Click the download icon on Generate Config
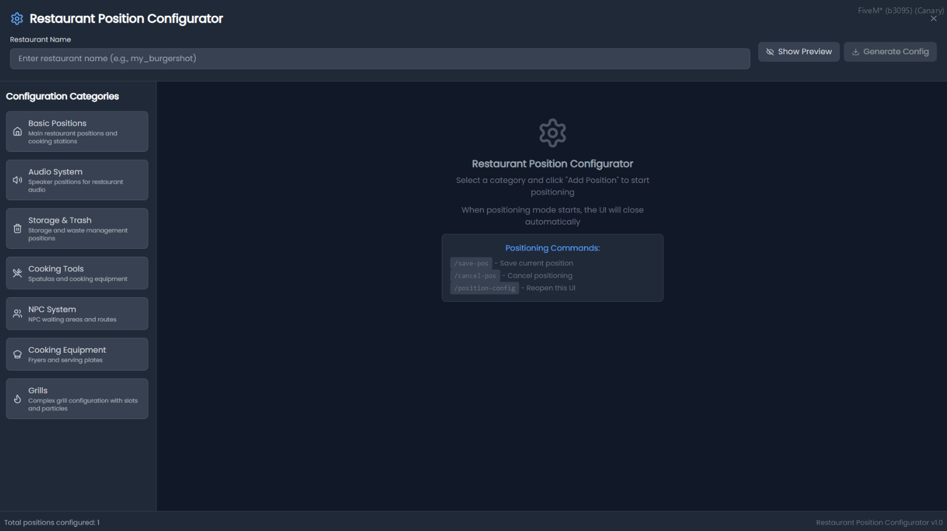This screenshot has height=531, width=947. tap(856, 52)
